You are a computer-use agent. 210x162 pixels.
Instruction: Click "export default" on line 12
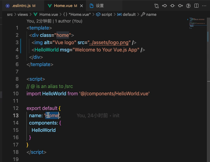(42, 108)
